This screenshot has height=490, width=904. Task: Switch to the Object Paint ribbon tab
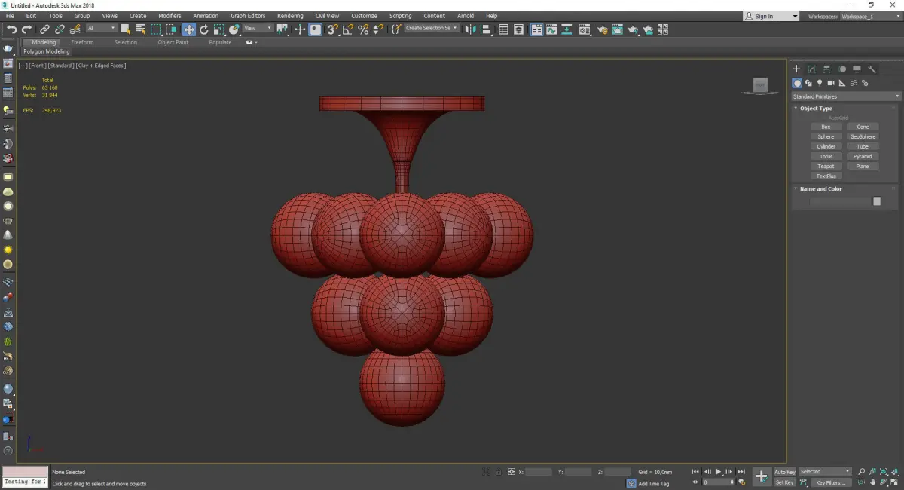[x=173, y=42]
